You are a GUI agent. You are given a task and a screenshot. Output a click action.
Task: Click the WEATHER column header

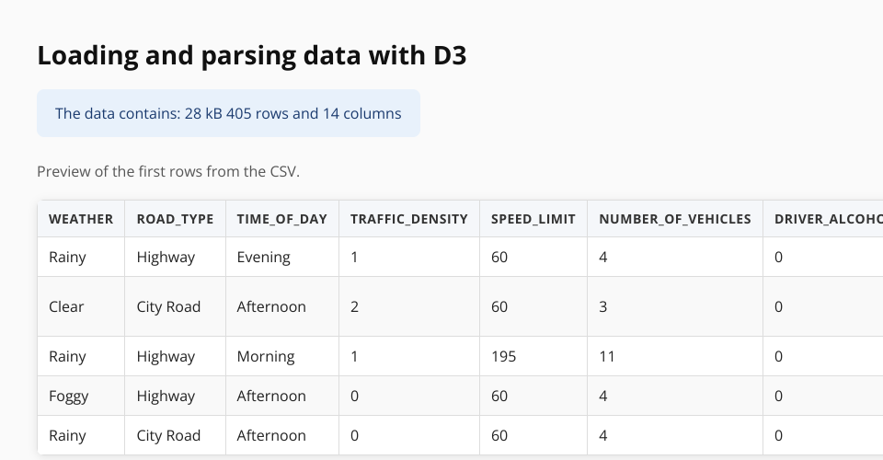pyautogui.click(x=81, y=219)
